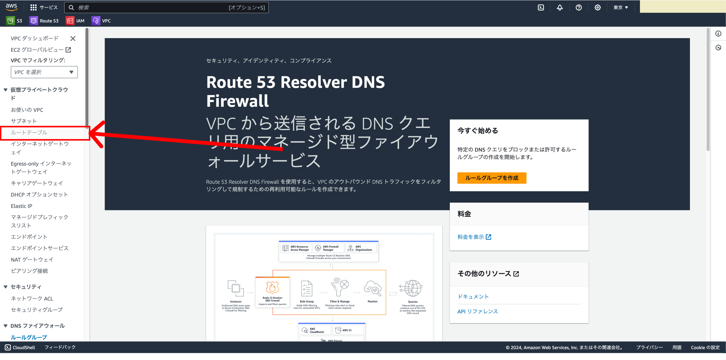Collapse the 仮想プライベートクラウド section

(5, 90)
